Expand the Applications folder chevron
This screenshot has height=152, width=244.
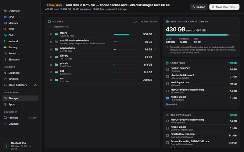[155, 49]
